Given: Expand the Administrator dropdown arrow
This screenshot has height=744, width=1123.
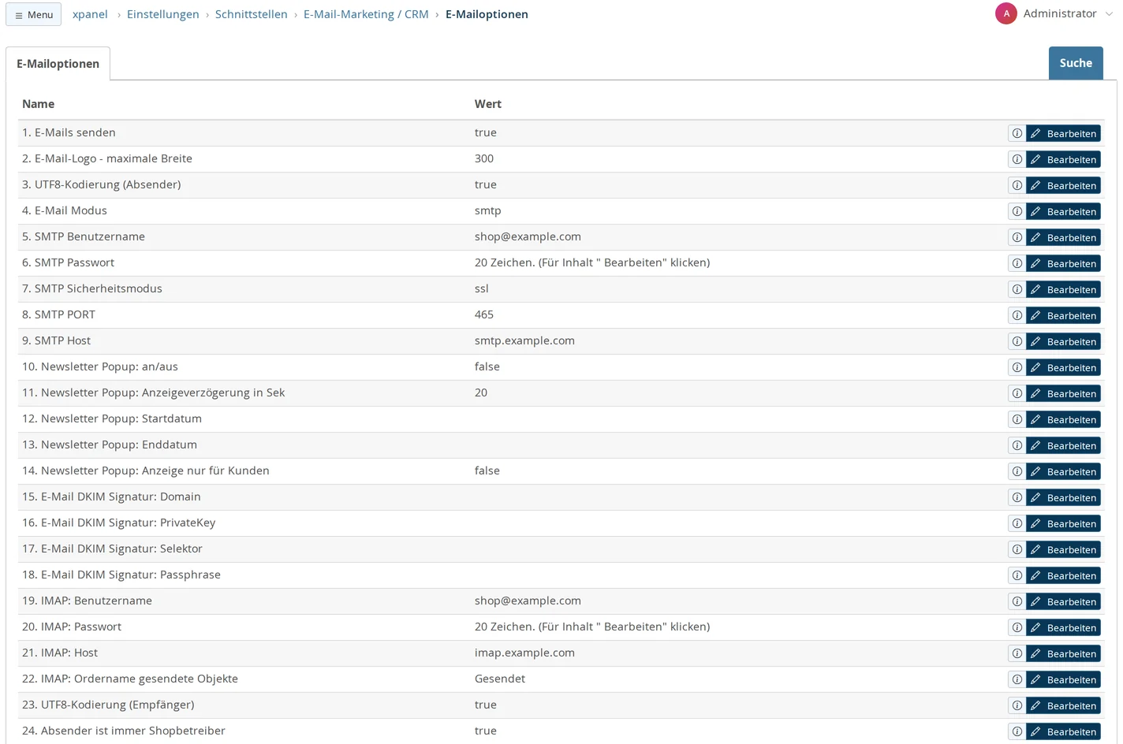Looking at the screenshot, I should [1108, 14].
